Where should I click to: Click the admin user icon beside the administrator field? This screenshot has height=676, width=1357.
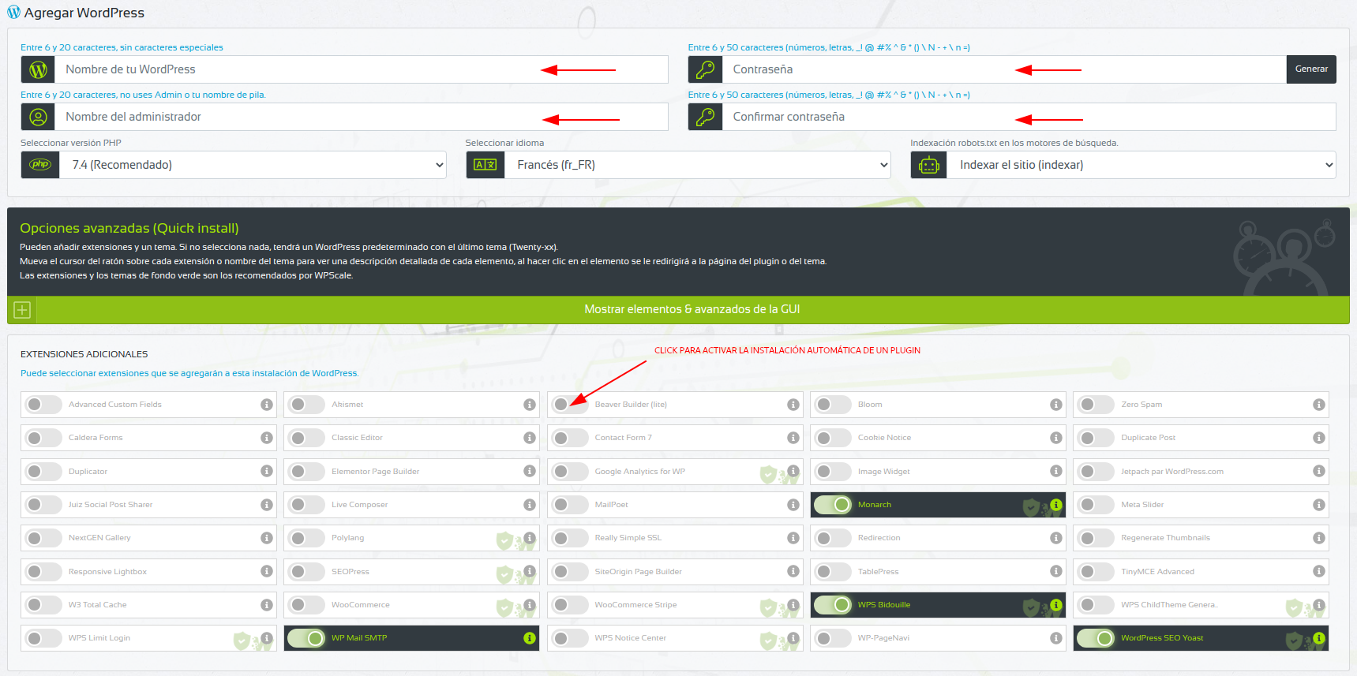click(x=38, y=117)
